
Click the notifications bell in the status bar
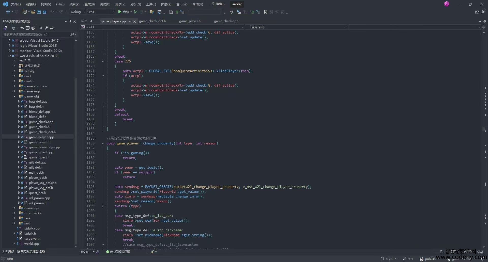tap(483, 259)
